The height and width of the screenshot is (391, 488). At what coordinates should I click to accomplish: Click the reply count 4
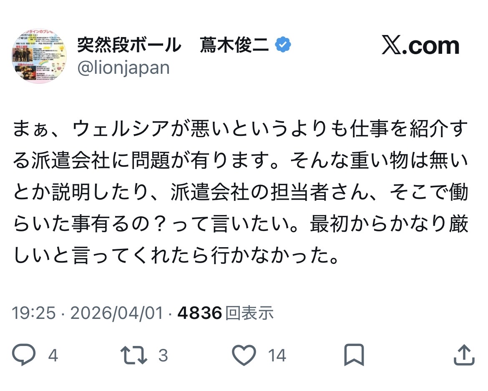53,356
